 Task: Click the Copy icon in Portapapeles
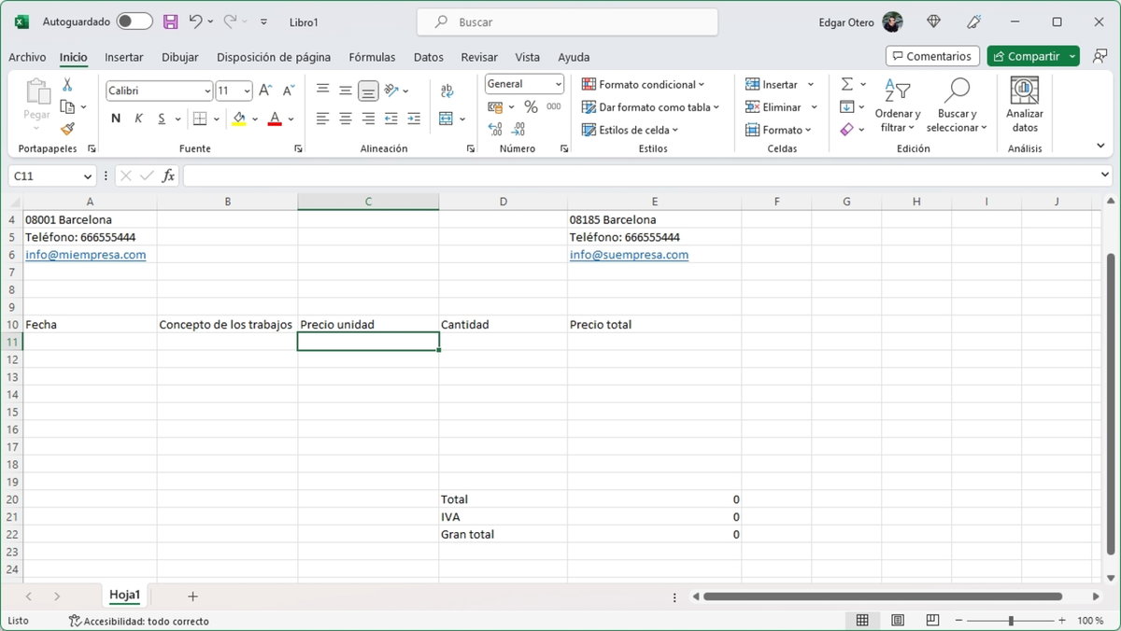67,107
